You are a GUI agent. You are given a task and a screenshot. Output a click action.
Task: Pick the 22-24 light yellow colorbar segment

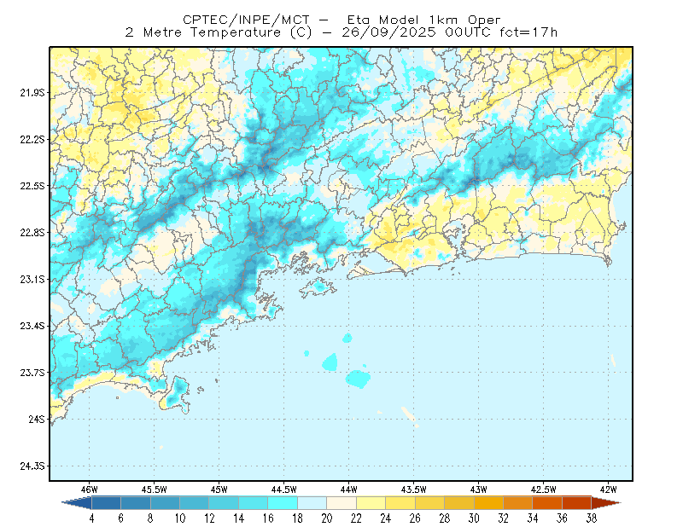[x=371, y=502]
